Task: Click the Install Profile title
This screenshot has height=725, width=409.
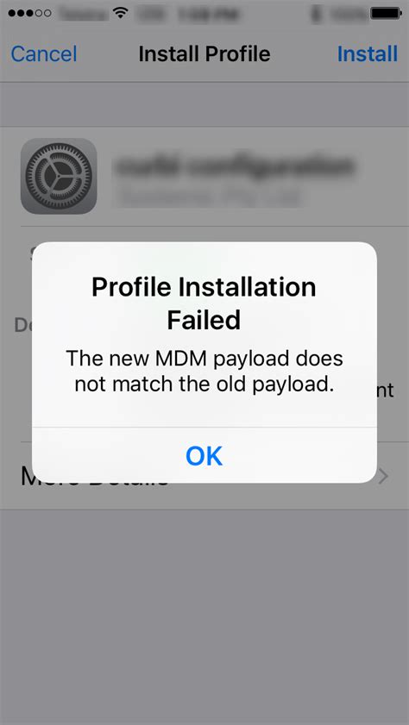Action: 204,53
